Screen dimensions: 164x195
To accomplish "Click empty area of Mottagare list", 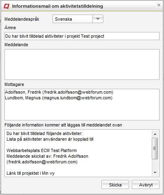I will point(82,111).
